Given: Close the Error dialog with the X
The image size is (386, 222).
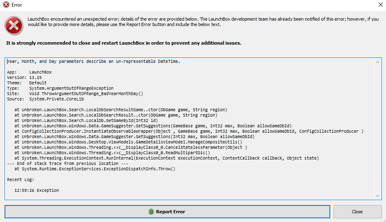Looking at the screenshot, I should point(380,5).
